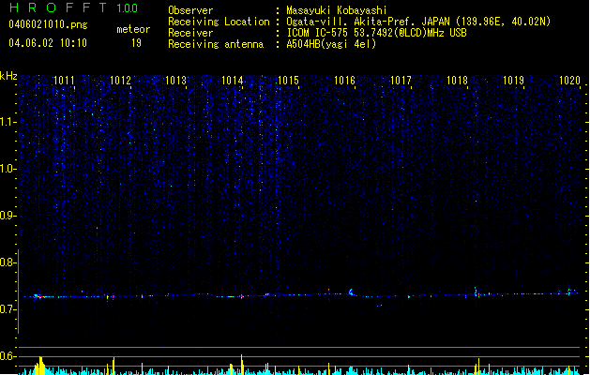Click the 1014 time marker
The image size is (590, 375).
coord(233,81)
